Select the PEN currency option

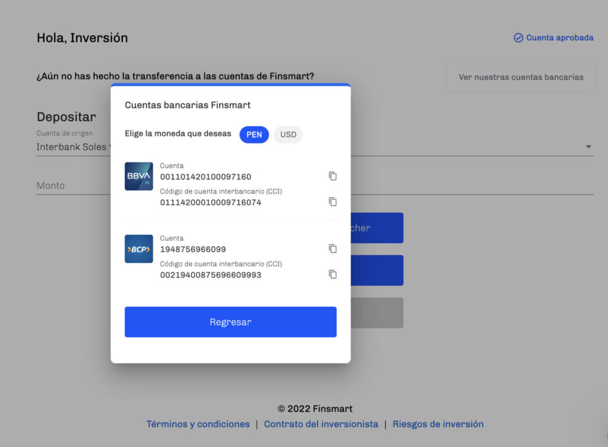(x=254, y=135)
